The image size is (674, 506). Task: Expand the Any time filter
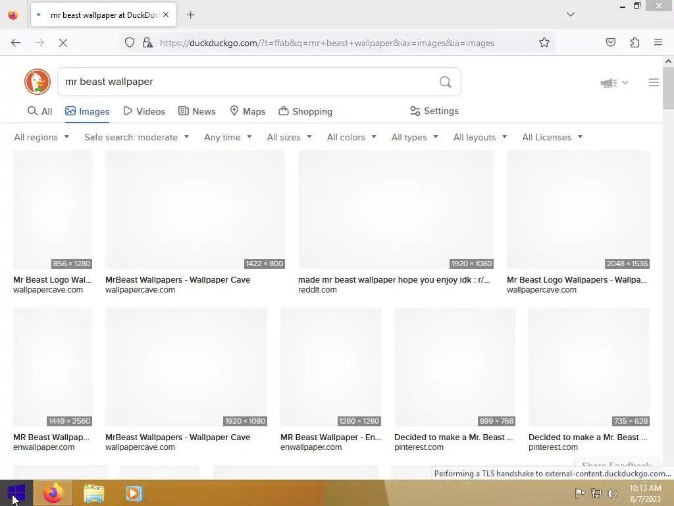click(x=228, y=137)
